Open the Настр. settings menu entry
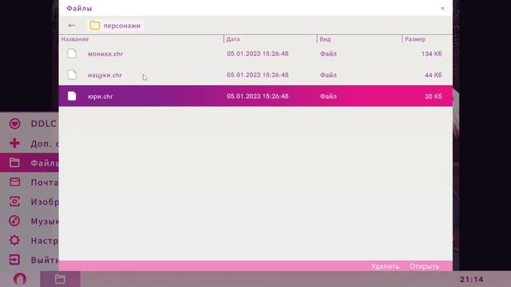Image resolution: width=511 pixels, height=287 pixels. tap(45, 241)
